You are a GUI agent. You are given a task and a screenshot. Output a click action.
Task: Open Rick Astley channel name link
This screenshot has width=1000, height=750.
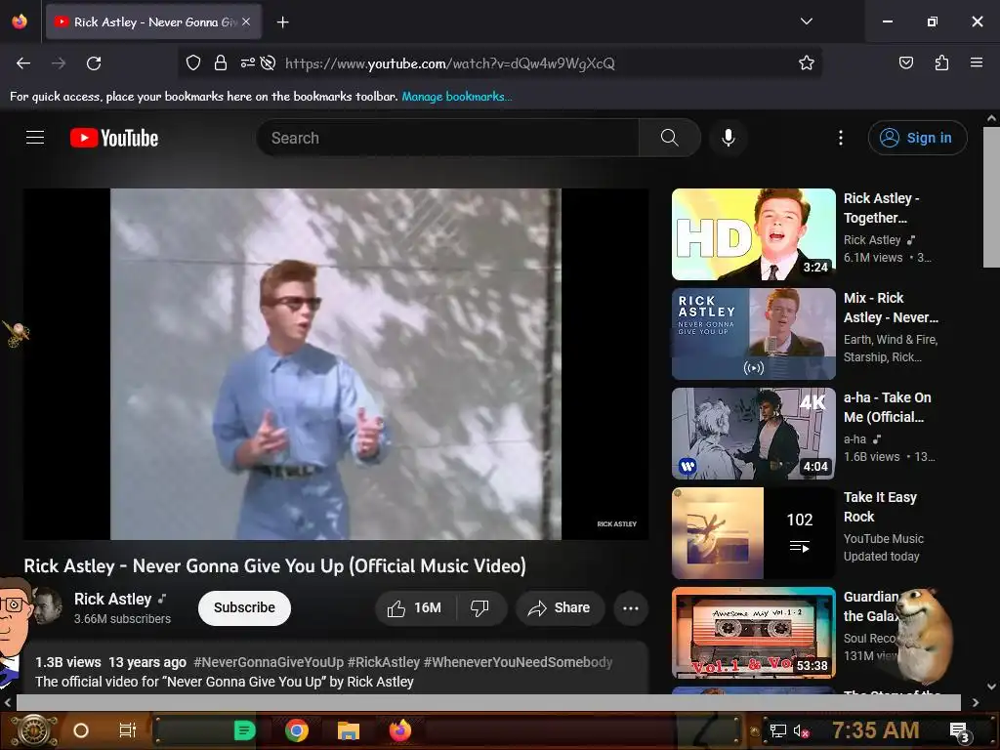coord(113,599)
